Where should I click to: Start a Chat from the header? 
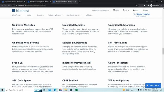tap(116, 10)
